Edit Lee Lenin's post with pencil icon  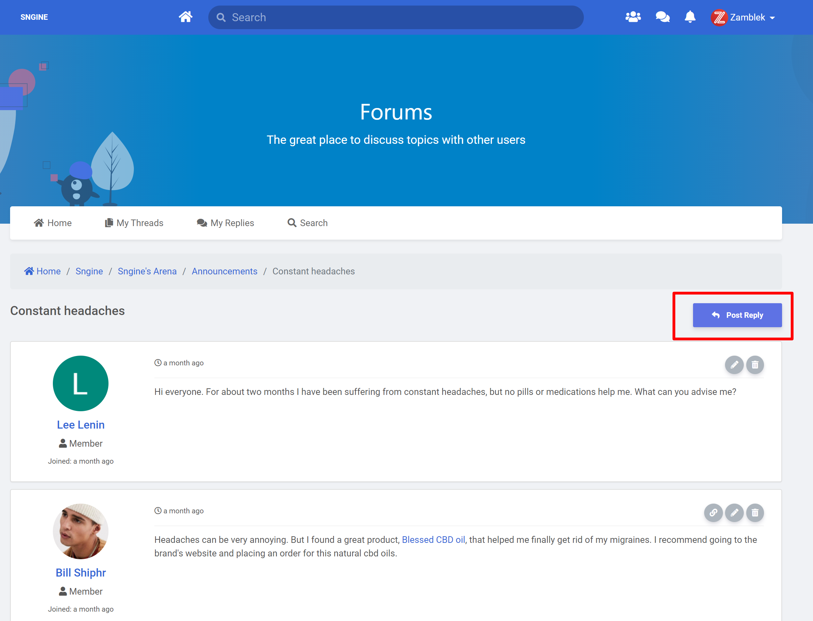pyautogui.click(x=734, y=365)
